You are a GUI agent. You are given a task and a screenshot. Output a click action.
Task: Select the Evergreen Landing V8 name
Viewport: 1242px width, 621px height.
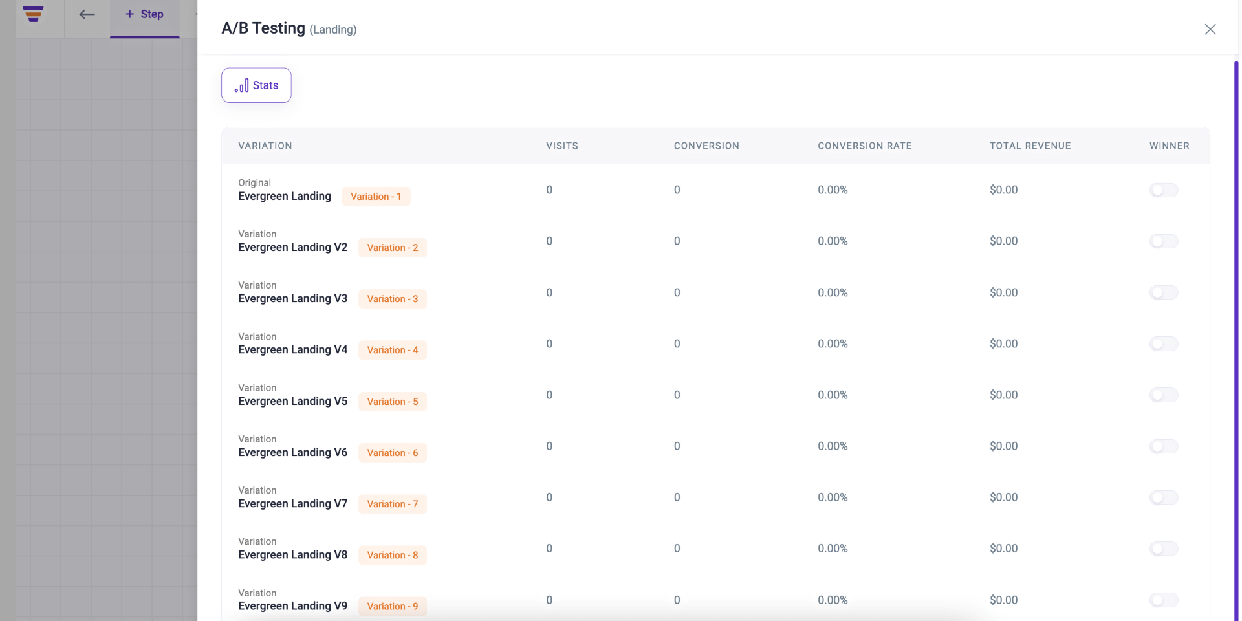click(293, 554)
